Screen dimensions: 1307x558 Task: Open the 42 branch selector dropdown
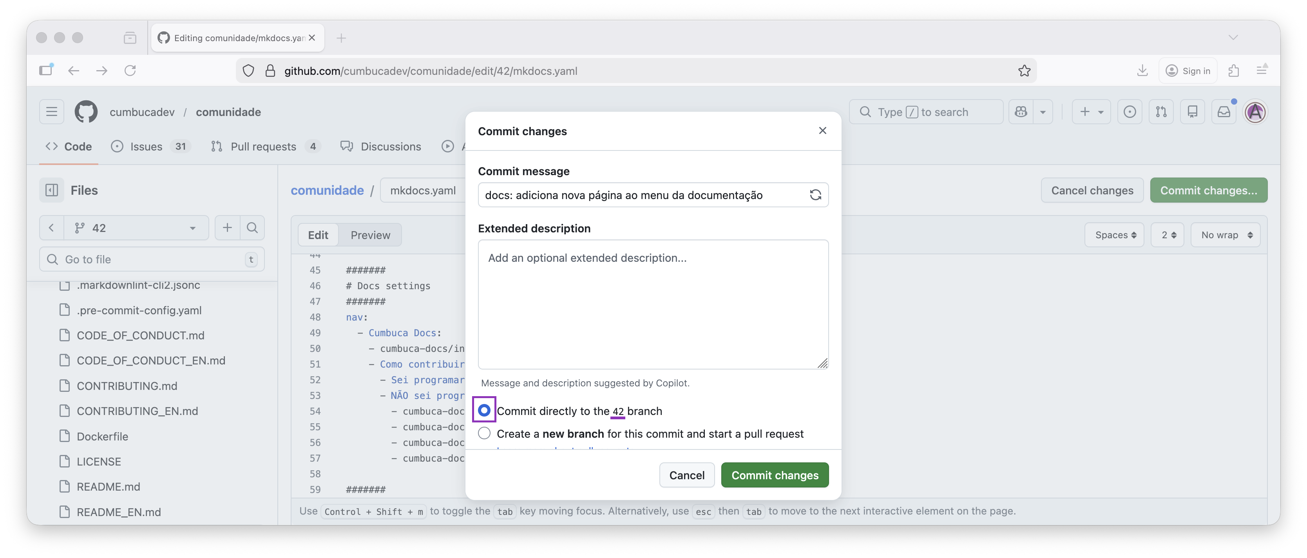point(136,228)
